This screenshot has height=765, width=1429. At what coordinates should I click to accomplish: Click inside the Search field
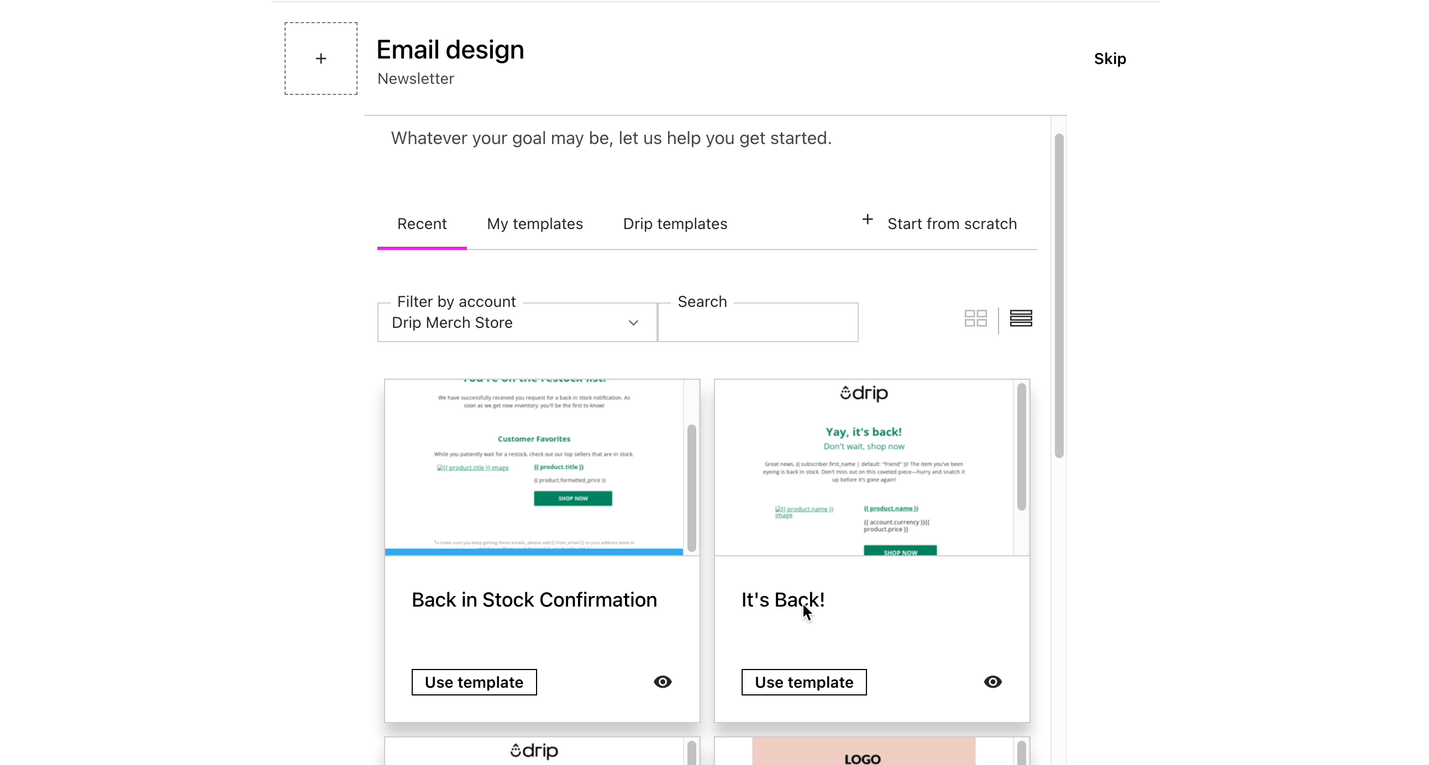coord(758,322)
